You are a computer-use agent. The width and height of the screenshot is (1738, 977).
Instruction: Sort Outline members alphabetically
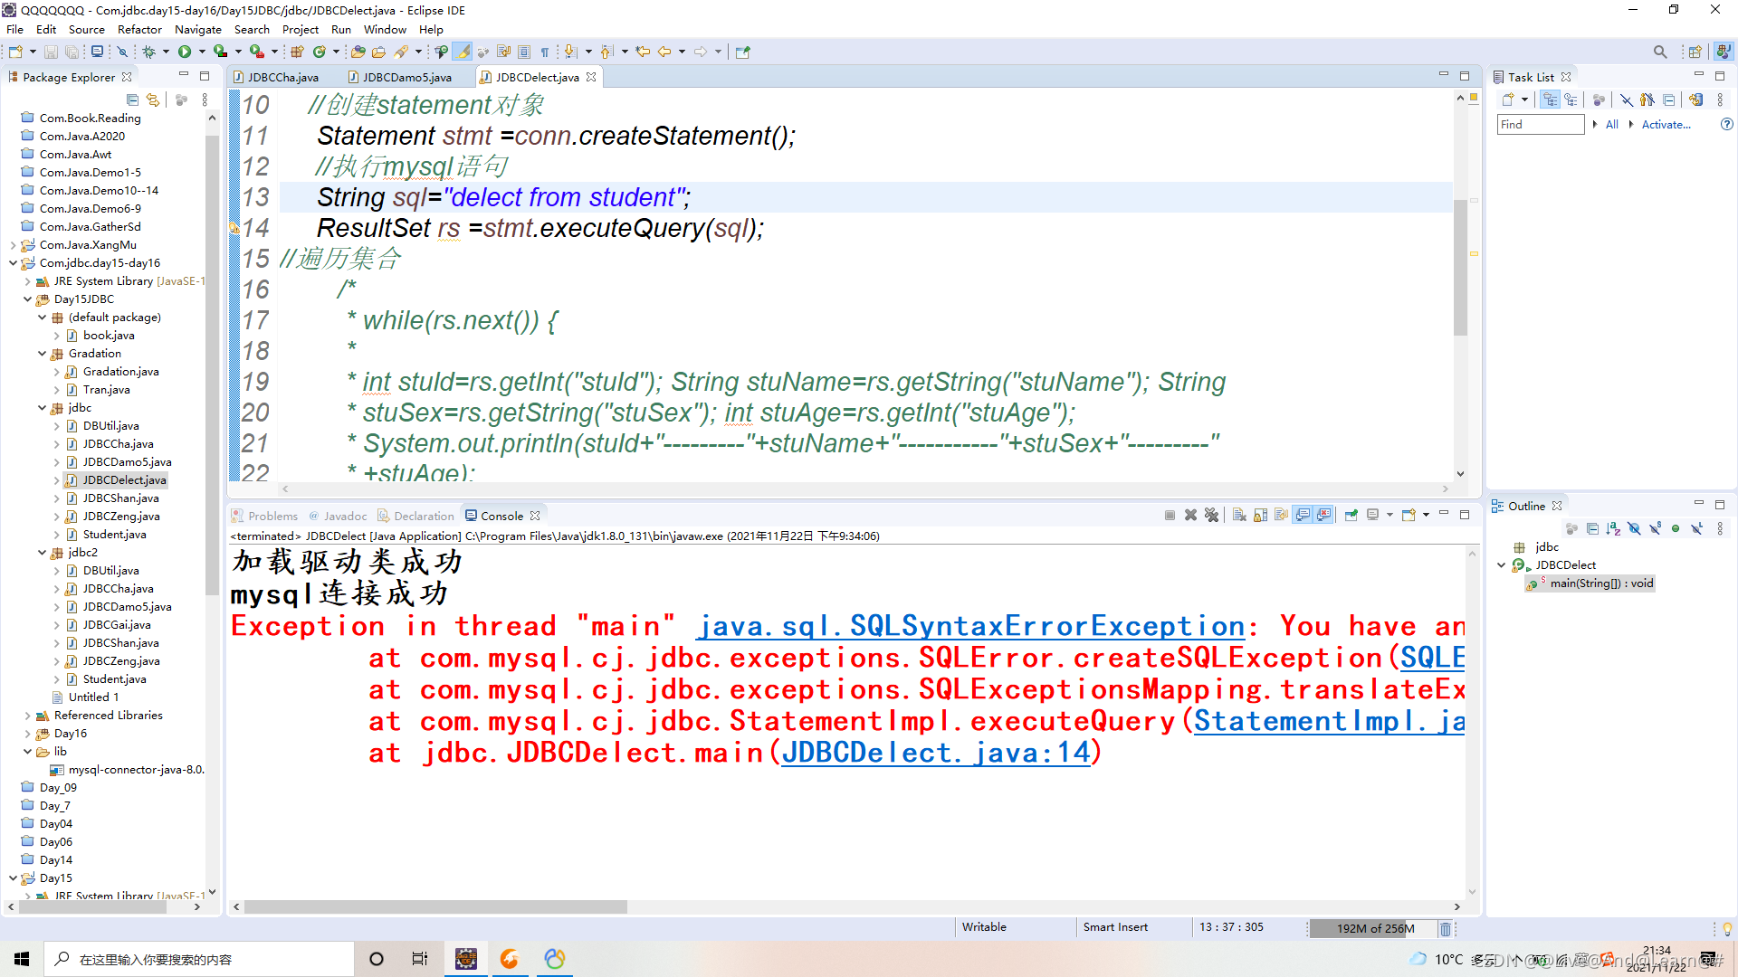coord(1613,528)
